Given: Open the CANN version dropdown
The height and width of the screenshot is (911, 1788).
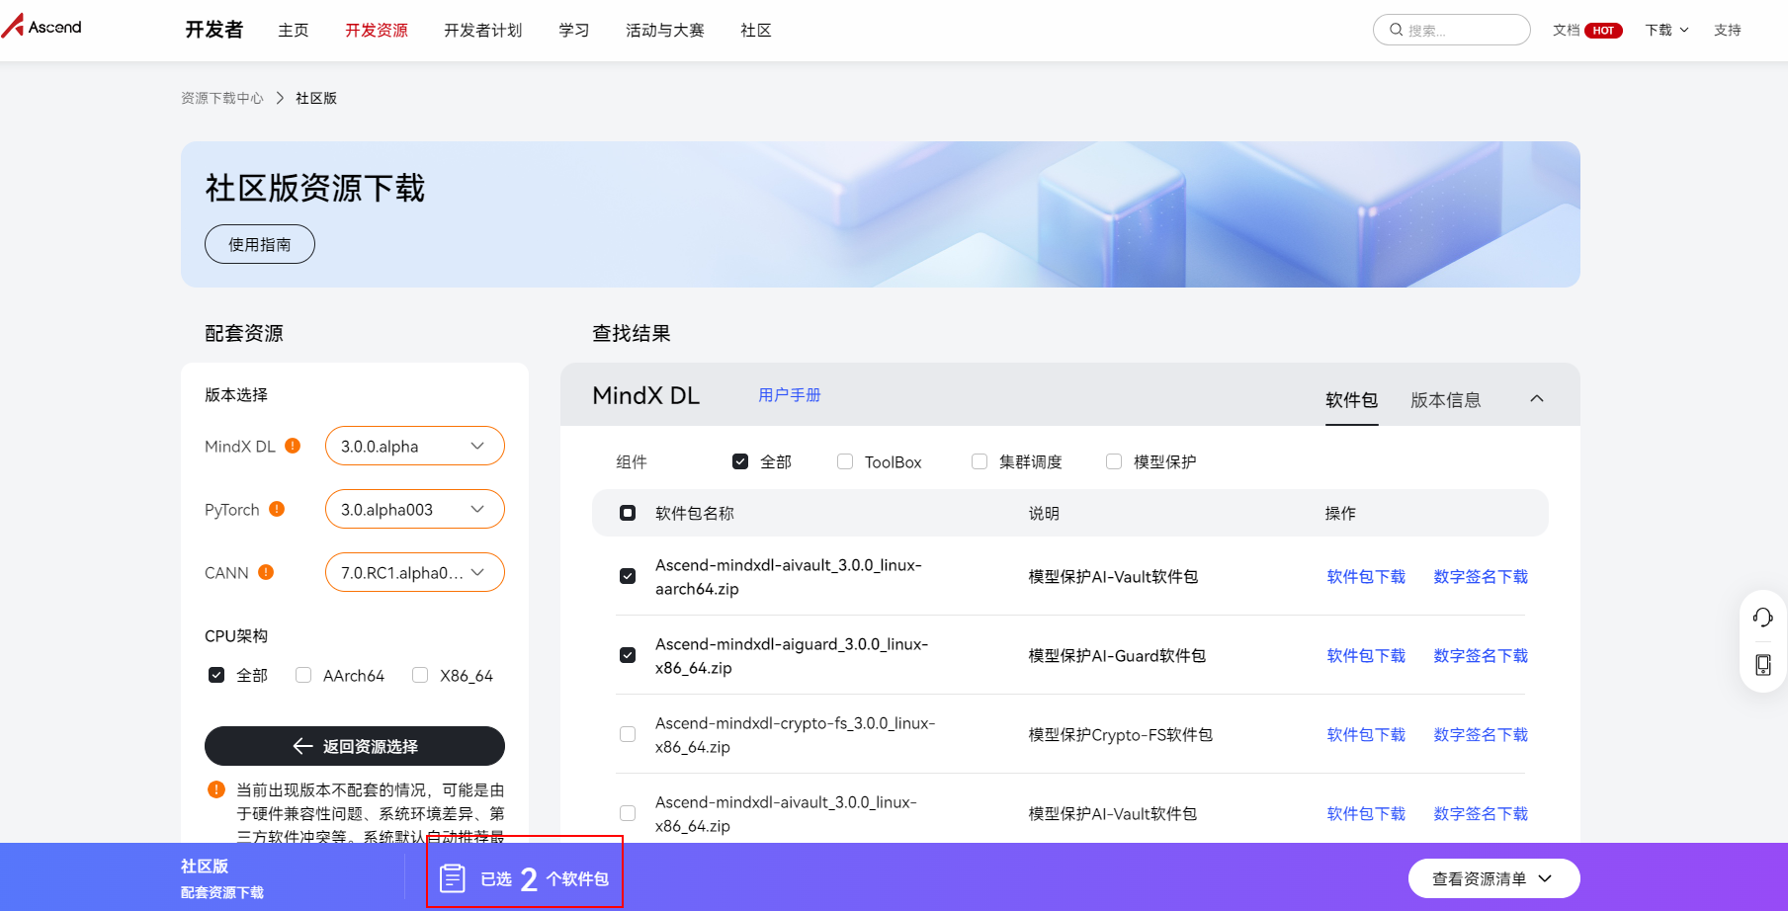Looking at the screenshot, I should tap(415, 572).
